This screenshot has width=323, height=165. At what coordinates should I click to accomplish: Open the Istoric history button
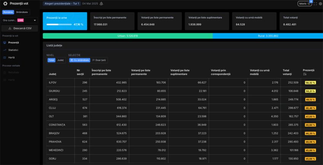tap(304, 4)
